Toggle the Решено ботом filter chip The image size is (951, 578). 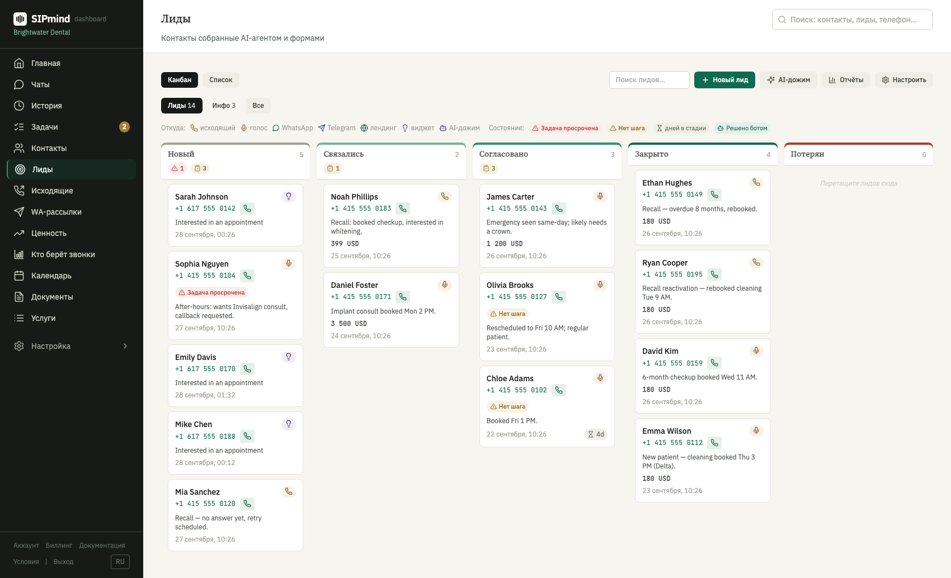tap(742, 128)
